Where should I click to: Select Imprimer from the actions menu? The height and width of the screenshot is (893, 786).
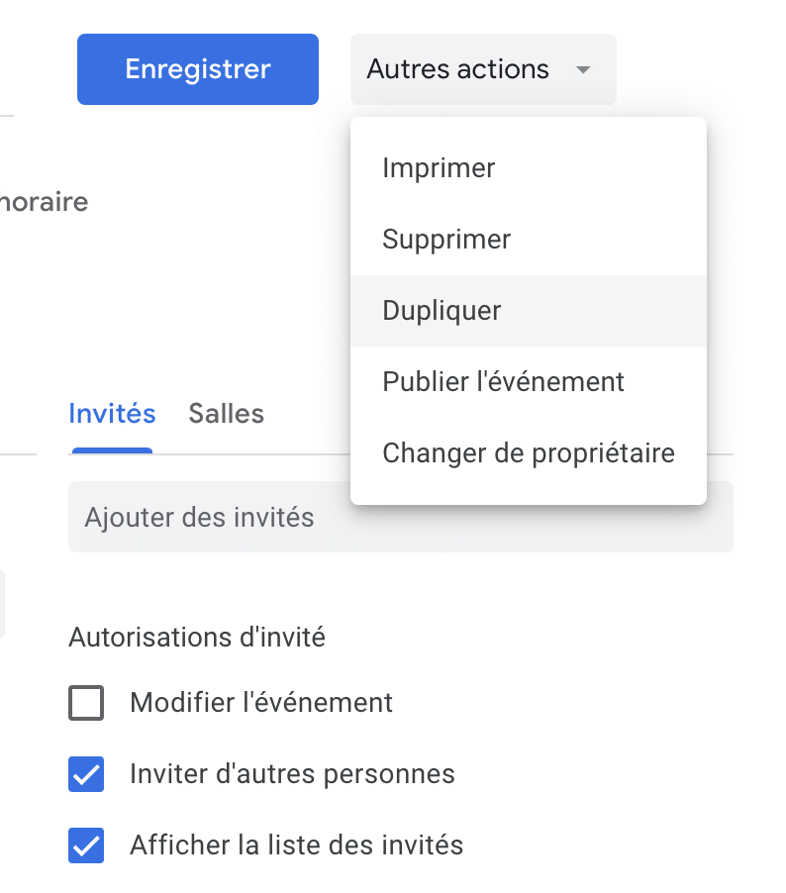(439, 168)
